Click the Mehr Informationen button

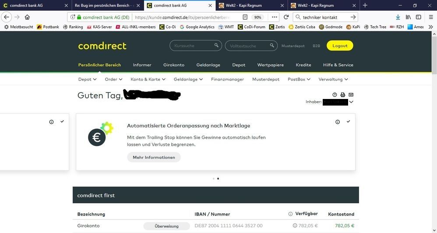coord(154,158)
